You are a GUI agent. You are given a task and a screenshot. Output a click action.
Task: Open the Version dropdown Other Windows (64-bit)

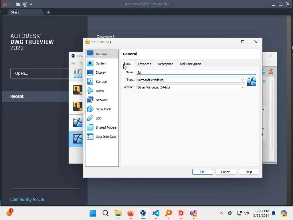tap(191, 87)
